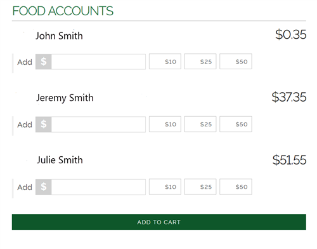This screenshot has height=249, width=317.
Task: Select $50 for Julie Smith's account
Action: click(236, 187)
